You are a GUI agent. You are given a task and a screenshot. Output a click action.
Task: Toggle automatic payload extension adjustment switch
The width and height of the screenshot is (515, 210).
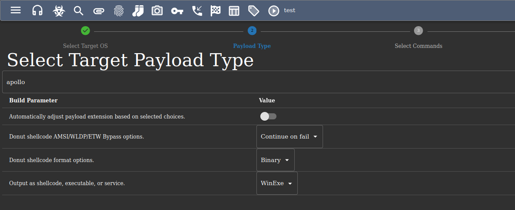268,116
